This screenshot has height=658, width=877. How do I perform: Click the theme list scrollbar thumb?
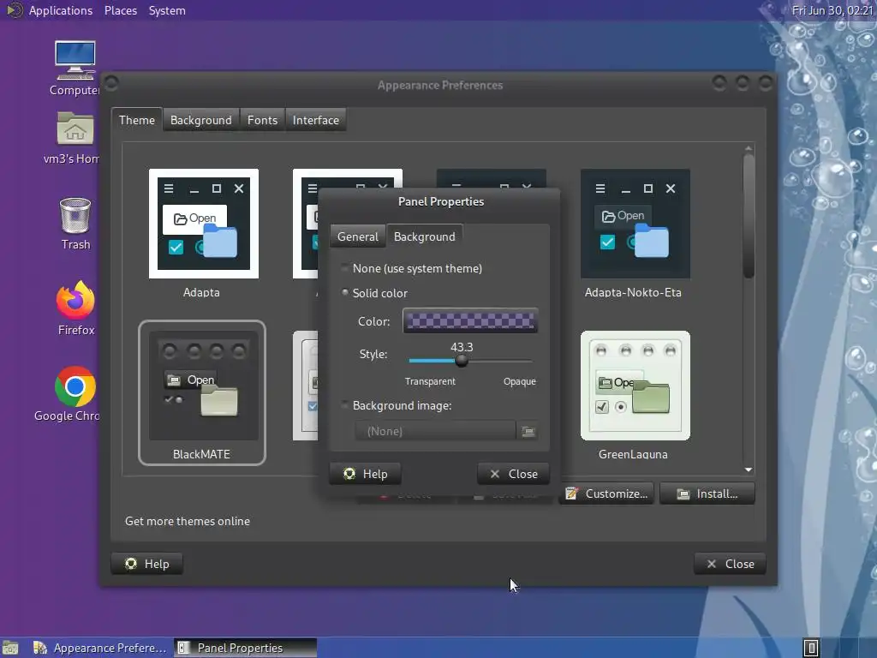(x=749, y=215)
